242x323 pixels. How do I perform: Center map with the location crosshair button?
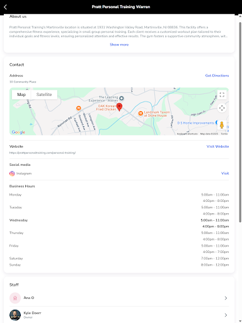click(x=222, y=108)
